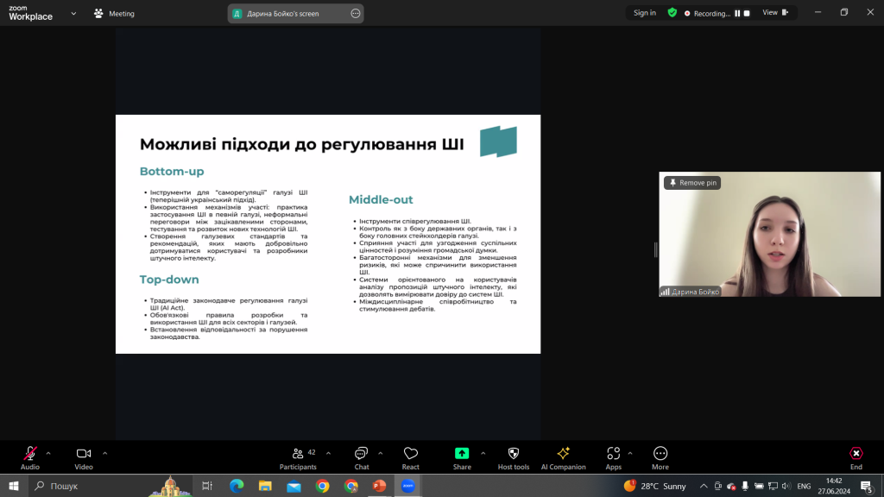Open PowerPoint from the taskbar

click(x=380, y=486)
